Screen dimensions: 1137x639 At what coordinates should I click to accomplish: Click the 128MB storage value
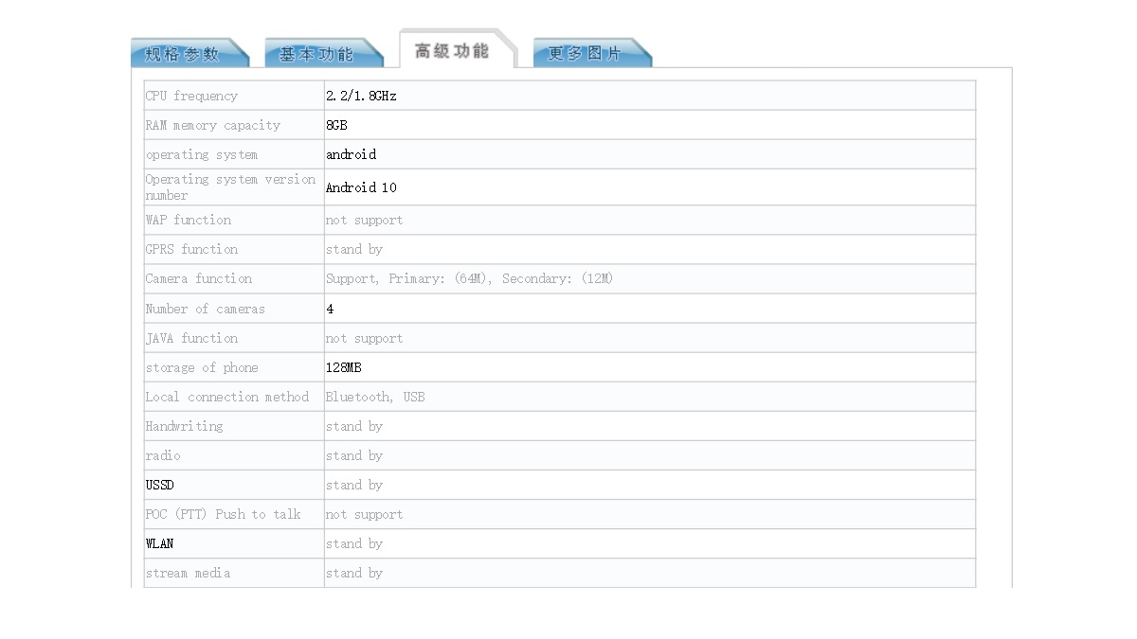pos(343,367)
